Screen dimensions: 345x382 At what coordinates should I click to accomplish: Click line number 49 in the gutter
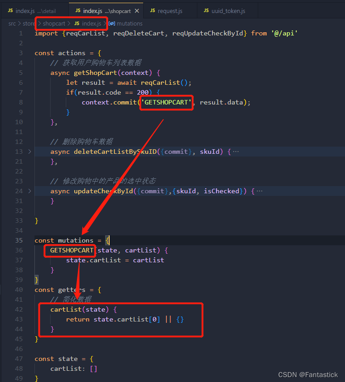point(19,378)
